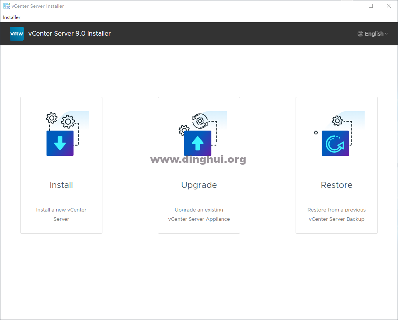Open the Installer menu

click(x=11, y=17)
